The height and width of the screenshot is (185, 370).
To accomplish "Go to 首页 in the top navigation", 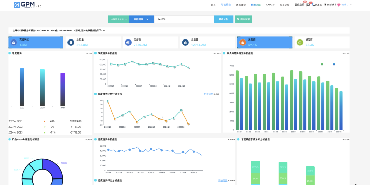I will pos(213,5).
